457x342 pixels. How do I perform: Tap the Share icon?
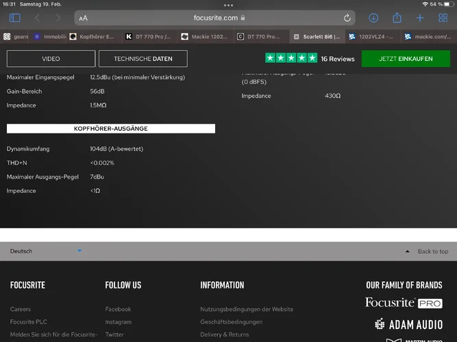tap(397, 18)
